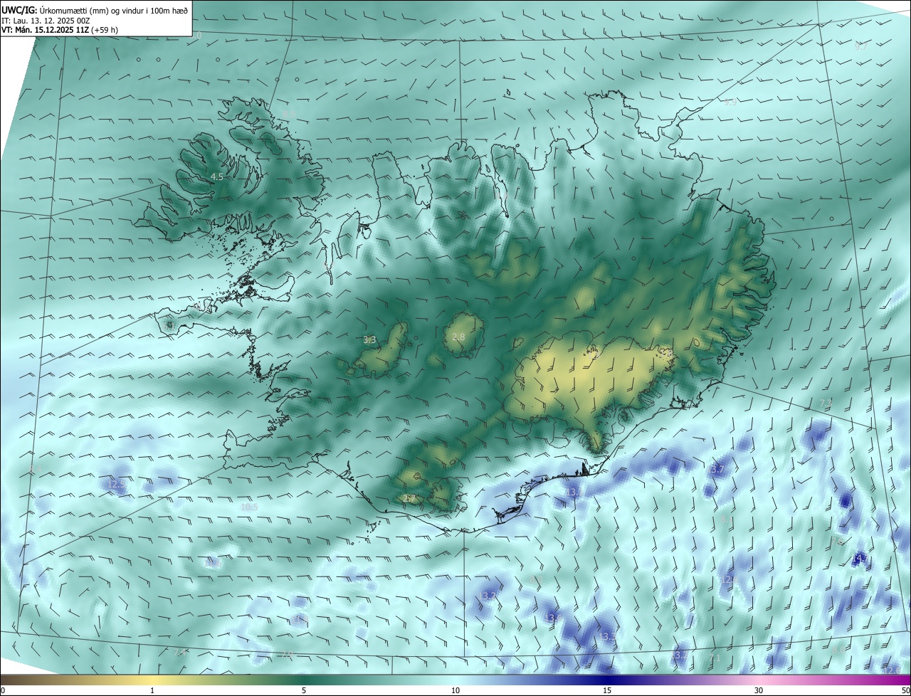Click the pale pink colorbar segment above tick 30
This screenshot has height=696, width=911.
click(x=759, y=680)
